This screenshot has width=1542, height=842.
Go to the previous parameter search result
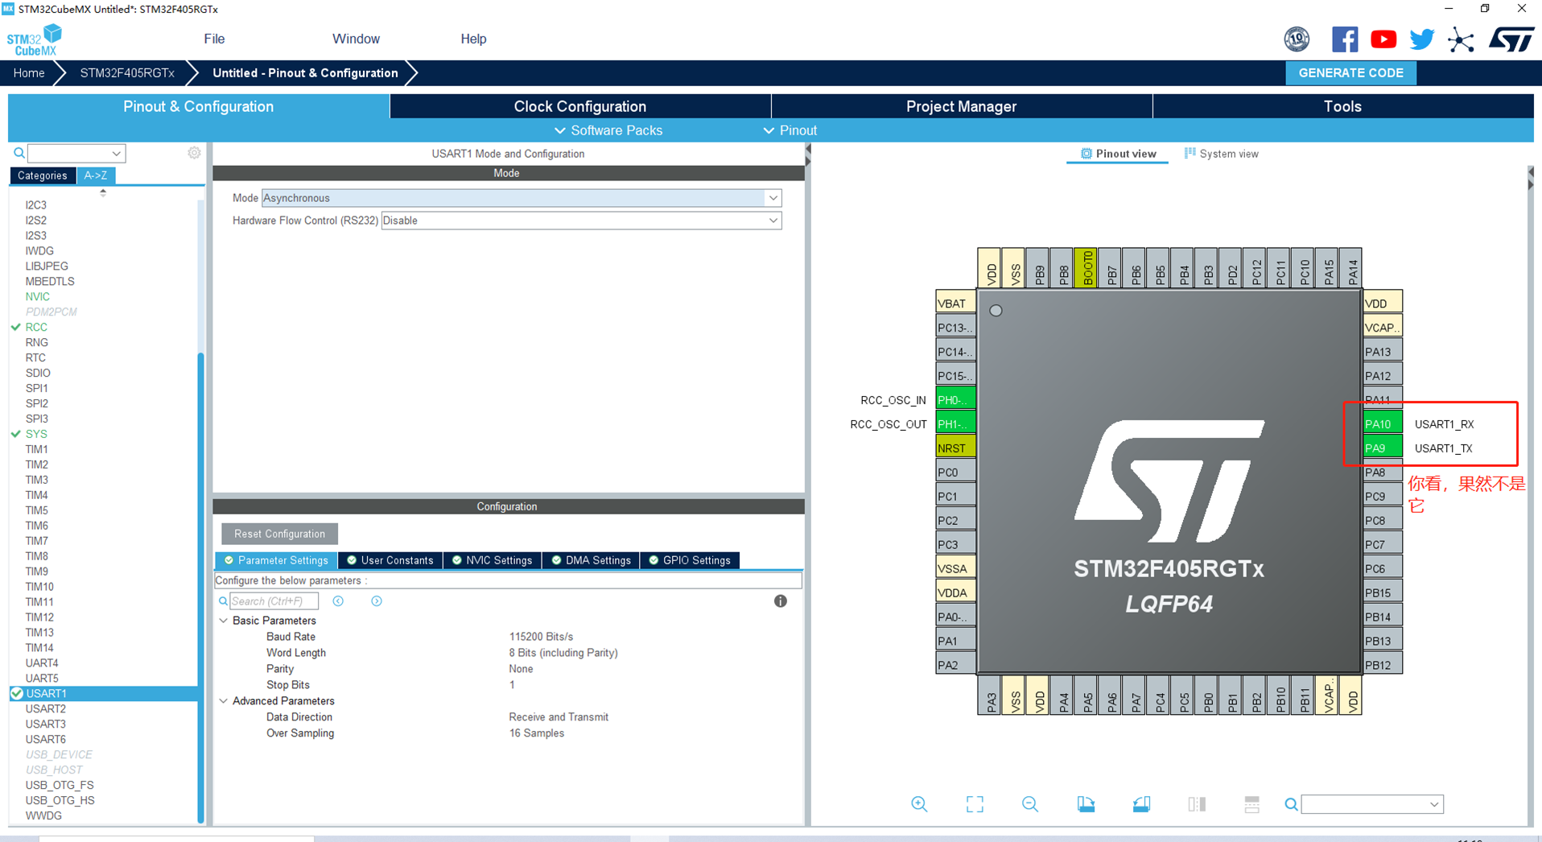[338, 601]
